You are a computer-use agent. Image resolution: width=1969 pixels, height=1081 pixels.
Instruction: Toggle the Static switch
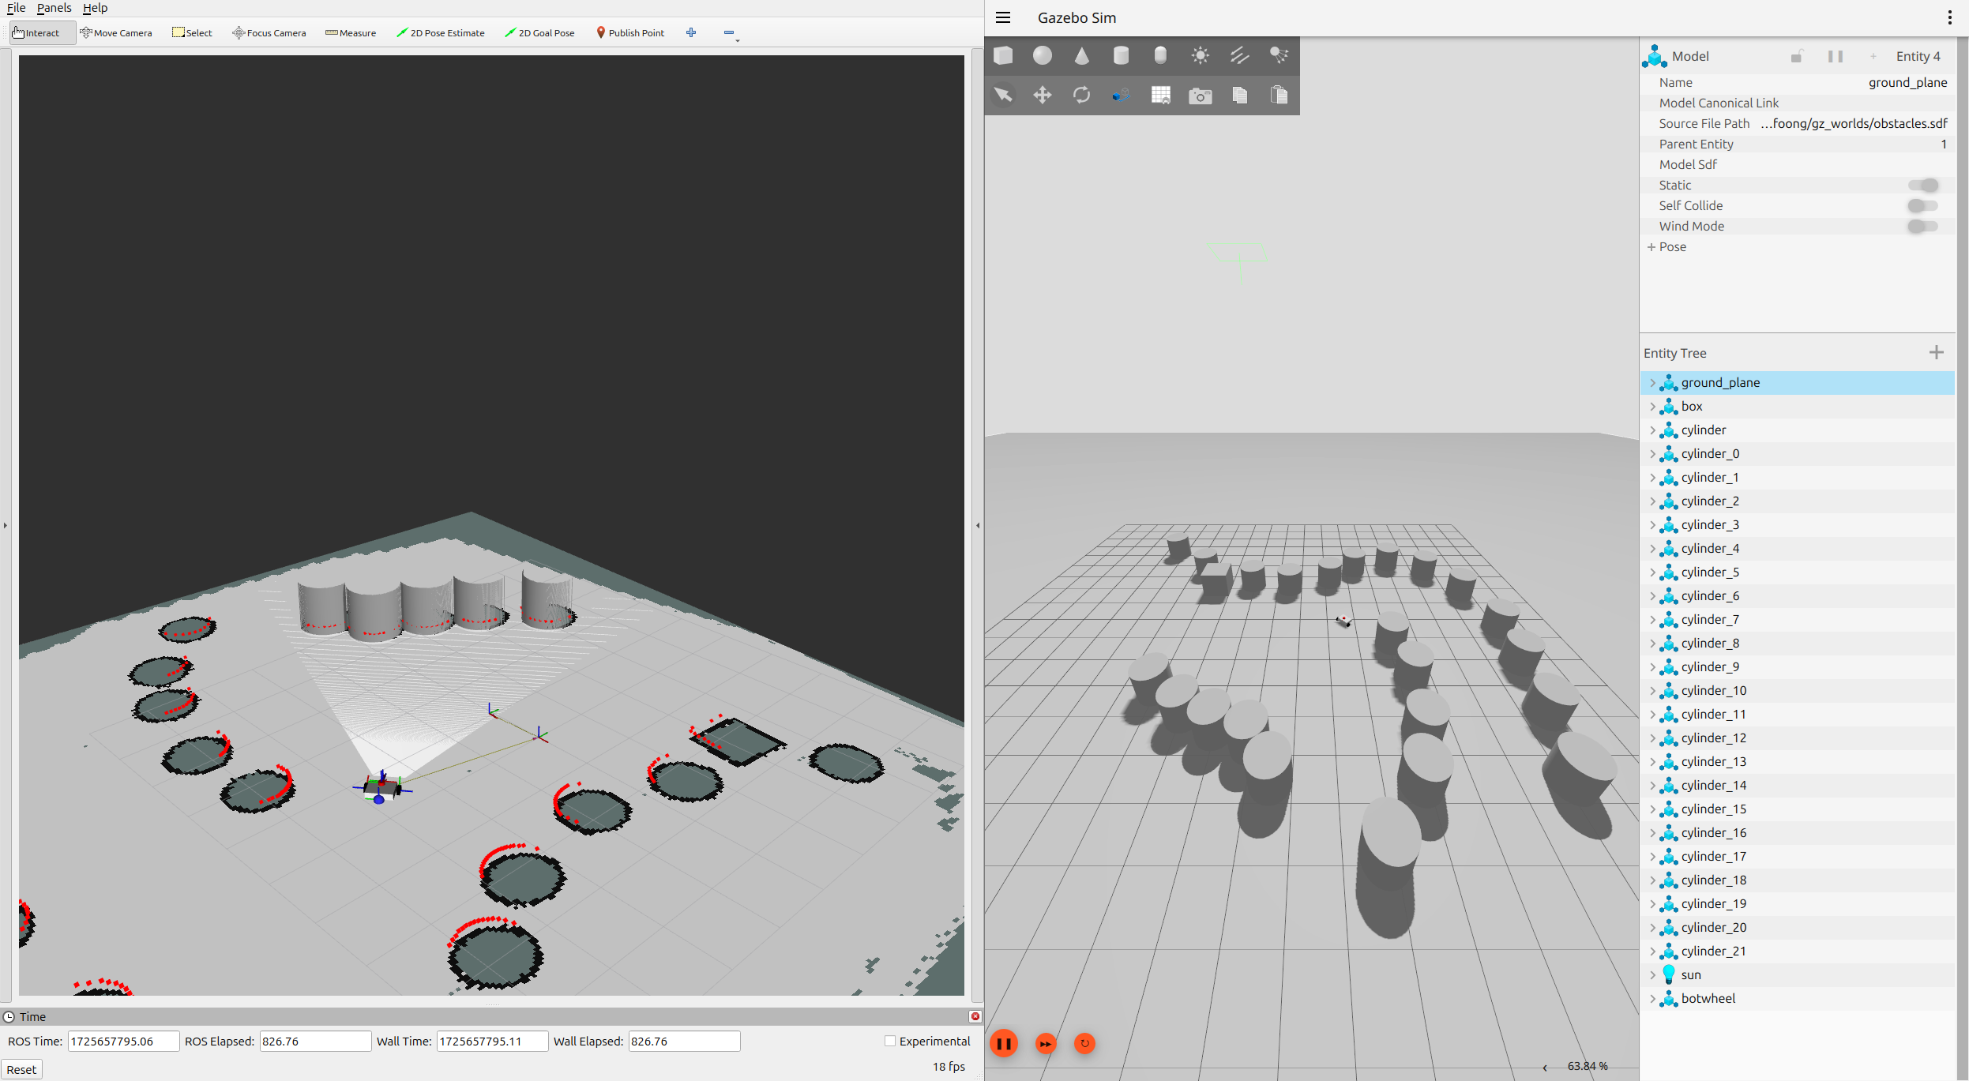[x=1923, y=185]
